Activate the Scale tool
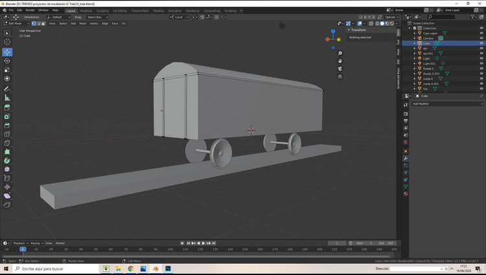 (x=7, y=70)
